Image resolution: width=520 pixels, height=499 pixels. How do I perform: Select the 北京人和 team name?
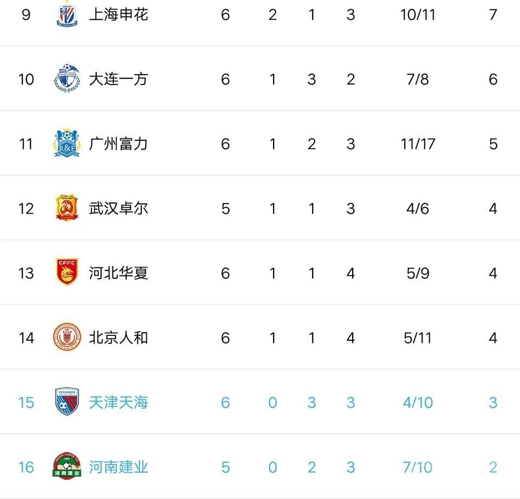(118, 338)
